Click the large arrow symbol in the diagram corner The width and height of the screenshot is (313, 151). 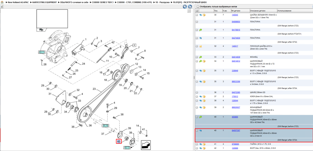coord(146,145)
